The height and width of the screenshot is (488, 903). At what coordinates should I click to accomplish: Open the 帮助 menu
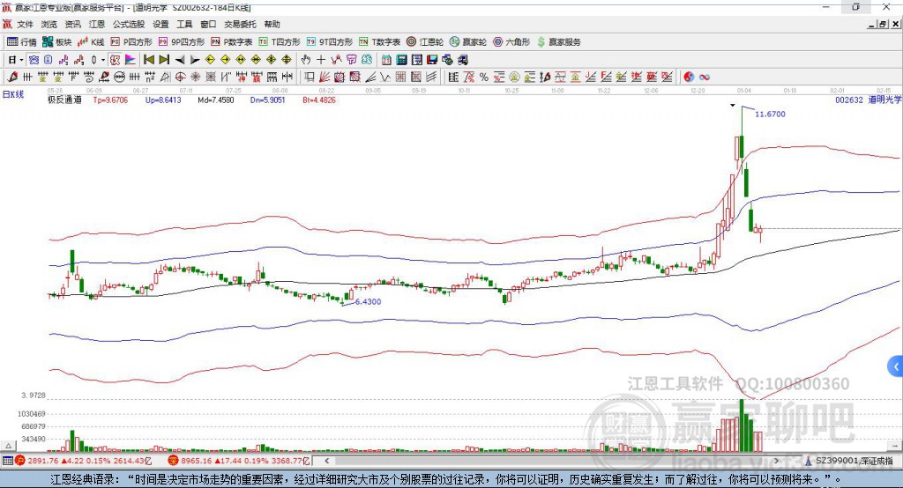pos(272,24)
